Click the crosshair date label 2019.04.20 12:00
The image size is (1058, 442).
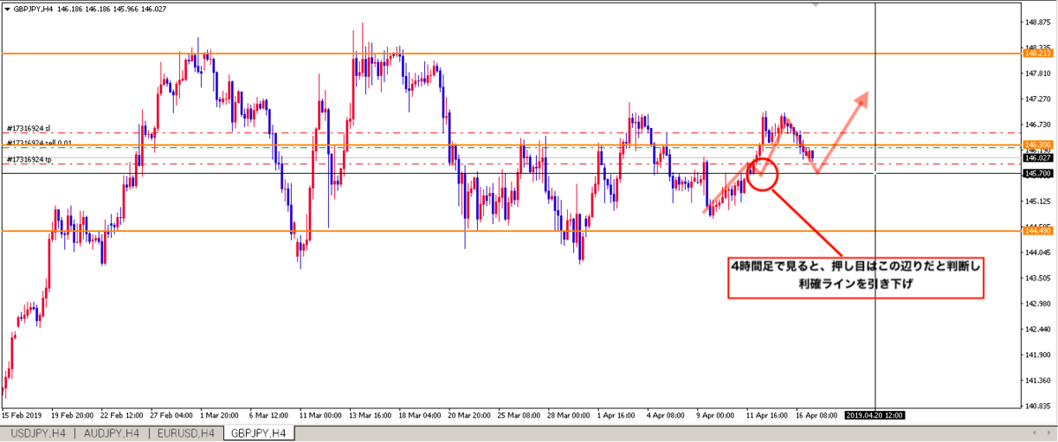(x=875, y=414)
